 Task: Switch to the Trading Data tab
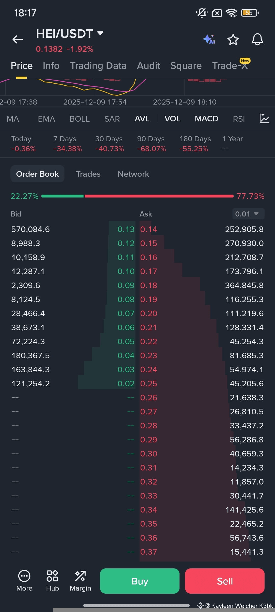tap(98, 66)
